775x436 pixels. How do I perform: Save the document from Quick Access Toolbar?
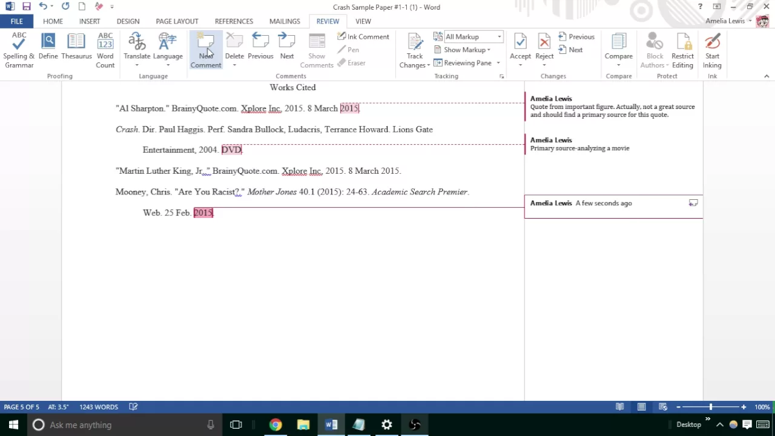(26, 7)
